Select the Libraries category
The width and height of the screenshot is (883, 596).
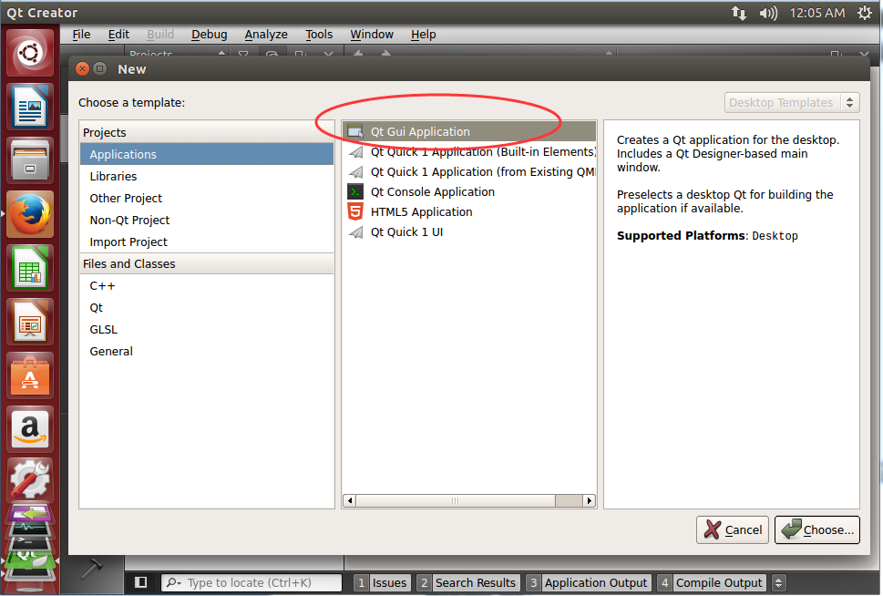(x=207, y=176)
